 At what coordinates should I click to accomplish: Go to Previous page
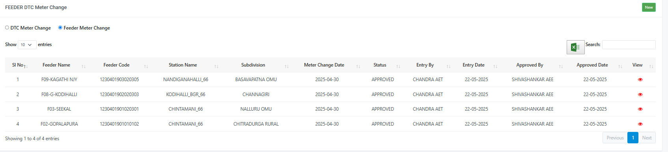click(615, 138)
